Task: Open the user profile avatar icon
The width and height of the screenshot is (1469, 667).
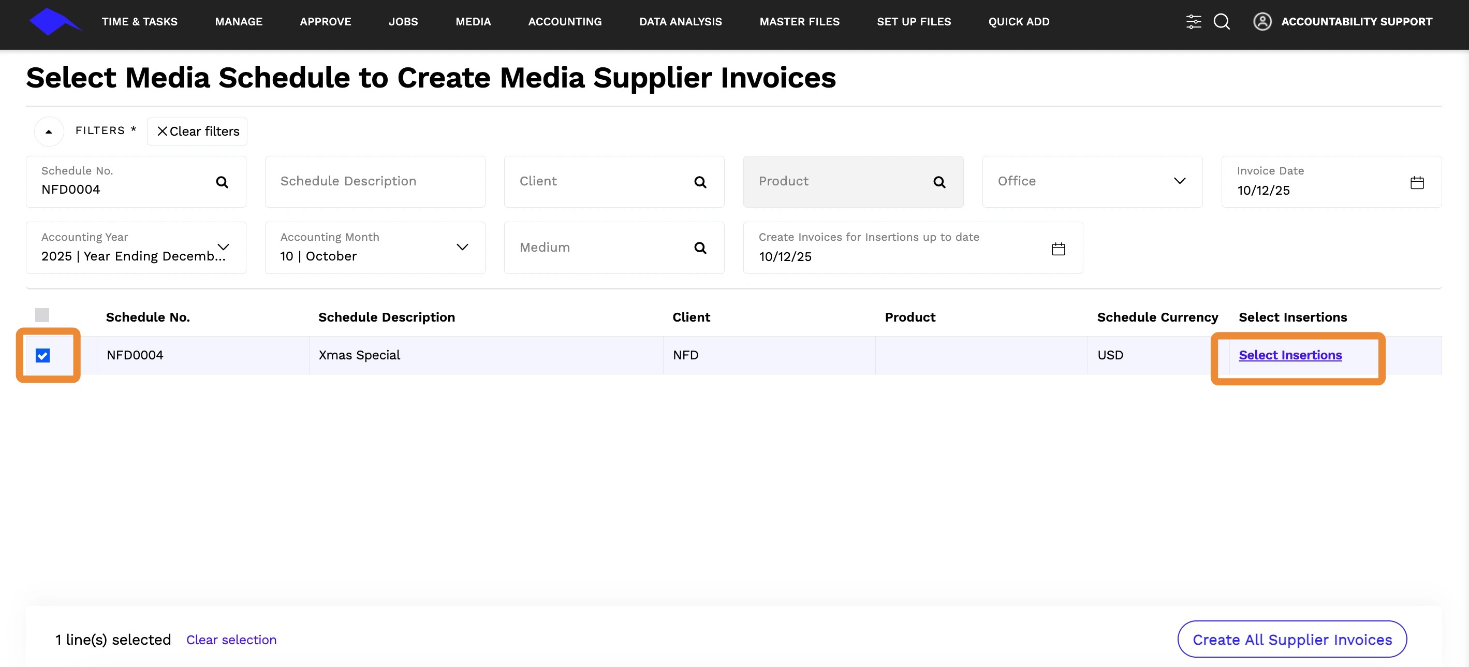Action: coord(1262,22)
